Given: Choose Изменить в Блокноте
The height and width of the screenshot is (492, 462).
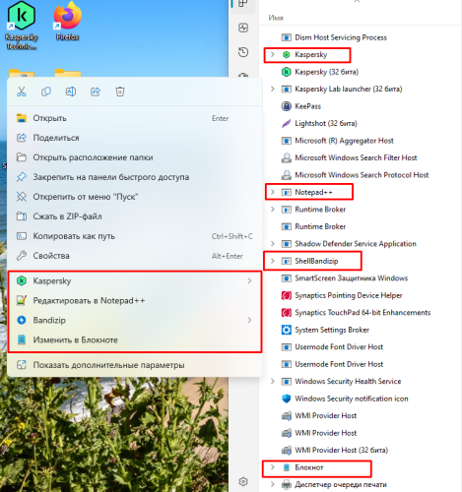Looking at the screenshot, I should 135,339.
